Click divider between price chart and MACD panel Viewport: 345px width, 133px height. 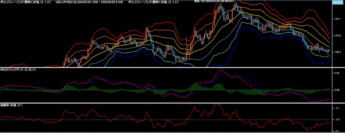pyautogui.click(x=172, y=67)
